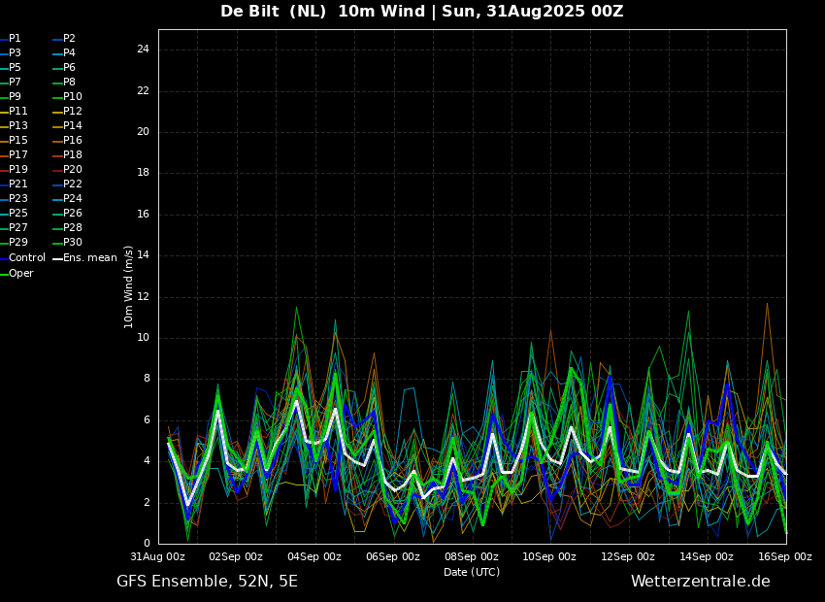This screenshot has height=602, width=825.
Task: Click the Ens. mean legend label
Action: point(89,258)
